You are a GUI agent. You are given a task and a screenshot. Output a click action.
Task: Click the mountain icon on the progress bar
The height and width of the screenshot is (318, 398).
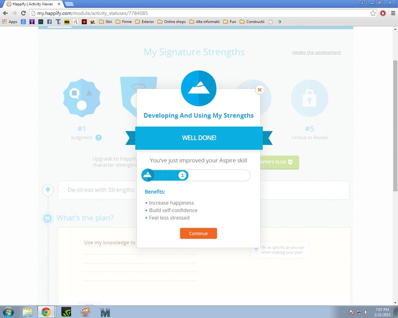pyautogui.click(x=147, y=175)
